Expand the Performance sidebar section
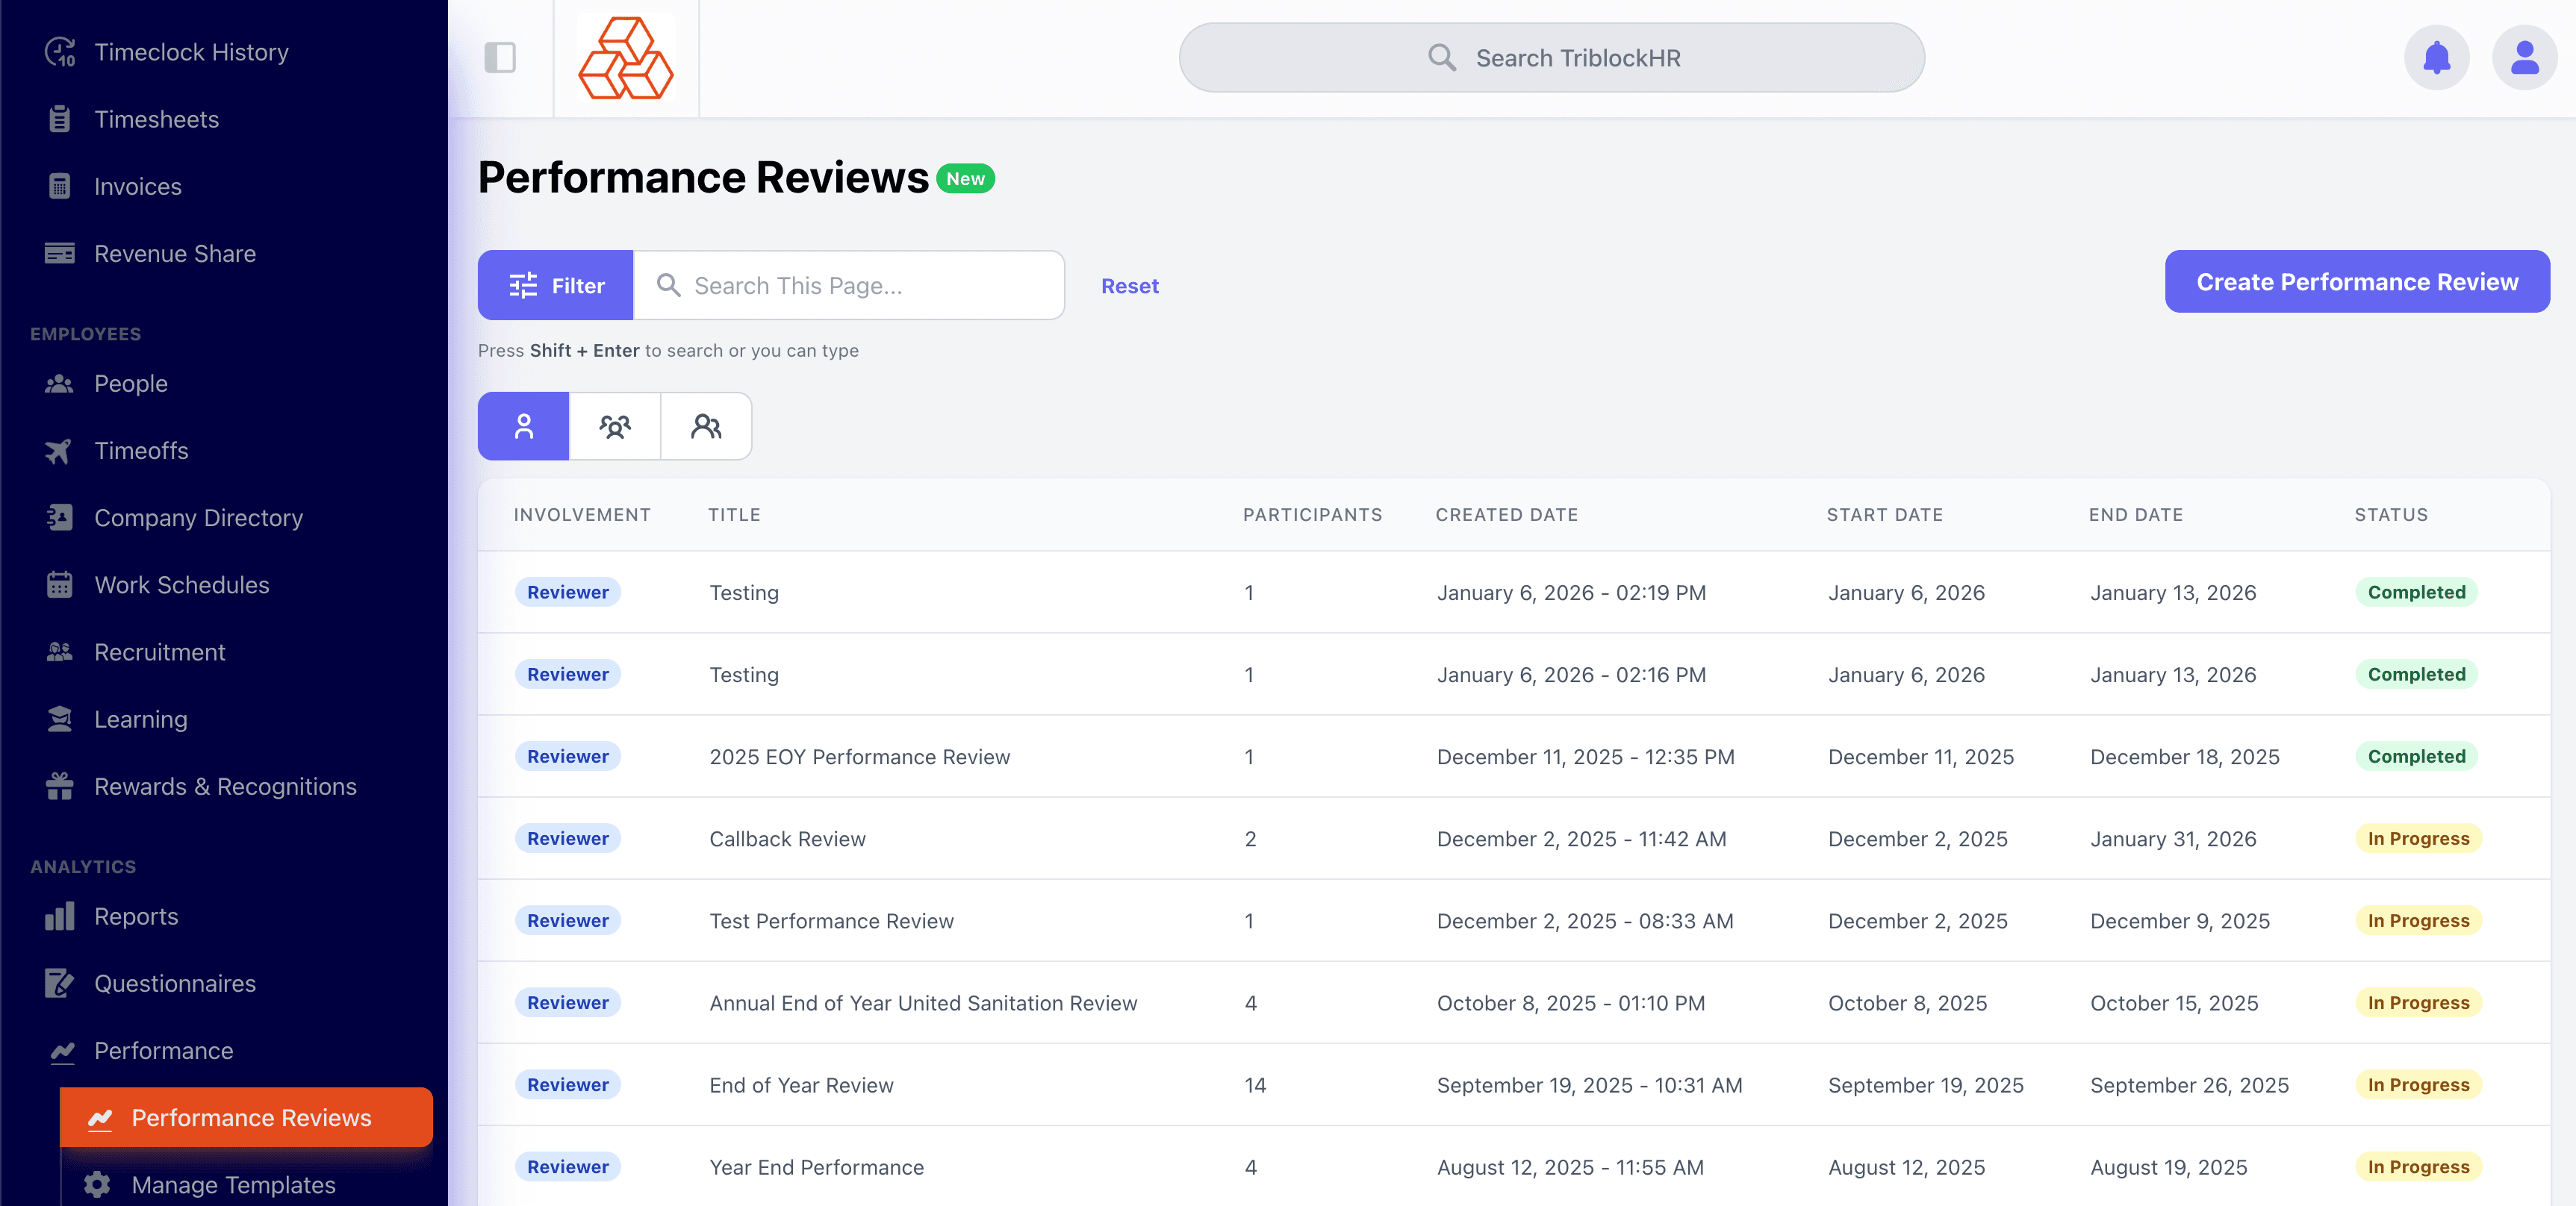Screen dimensions: 2576x1206 point(163,1051)
